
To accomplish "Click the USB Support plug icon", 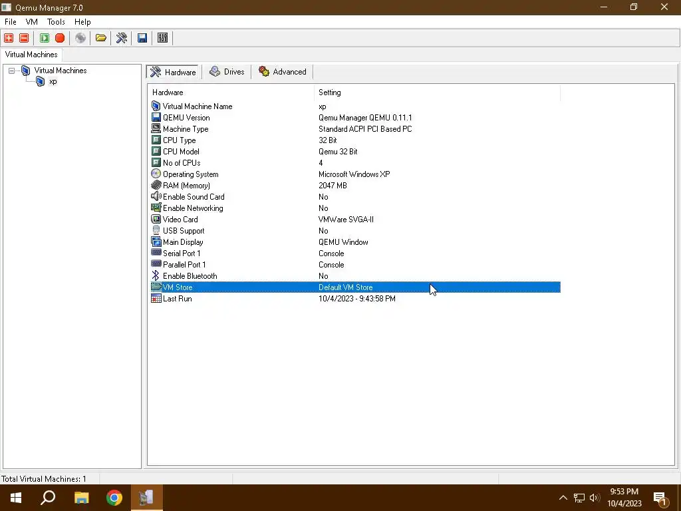I will [156, 230].
